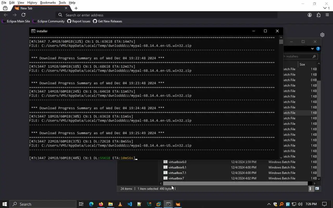The width and height of the screenshot is (333, 208).
Task: Open the Eclipse Main Site bookmark
Action: tap(16, 21)
